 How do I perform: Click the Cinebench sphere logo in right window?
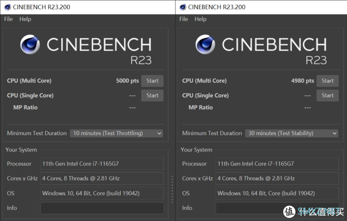(205, 45)
